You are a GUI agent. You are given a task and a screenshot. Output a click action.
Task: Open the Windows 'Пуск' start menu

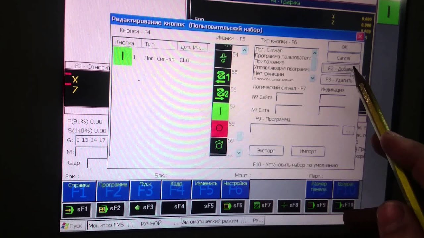point(73,226)
